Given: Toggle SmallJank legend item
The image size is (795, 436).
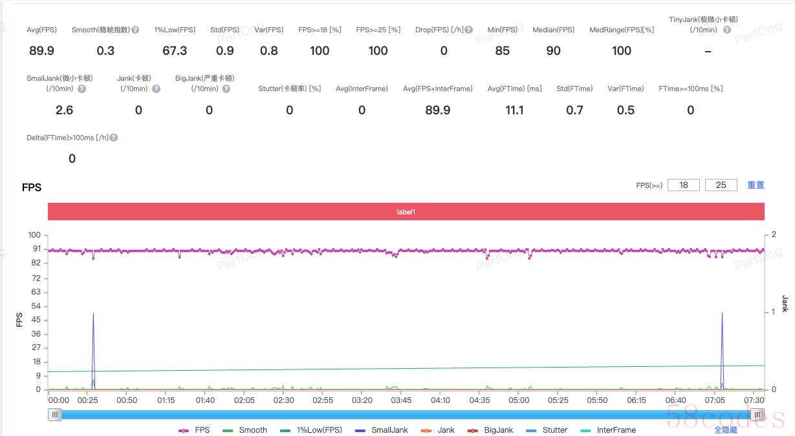Looking at the screenshot, I should click(x=382, y=430).
